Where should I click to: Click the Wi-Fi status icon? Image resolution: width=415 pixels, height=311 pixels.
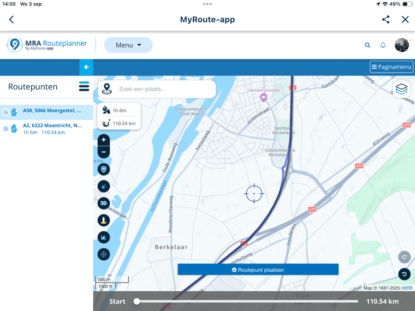pos(385,4)
